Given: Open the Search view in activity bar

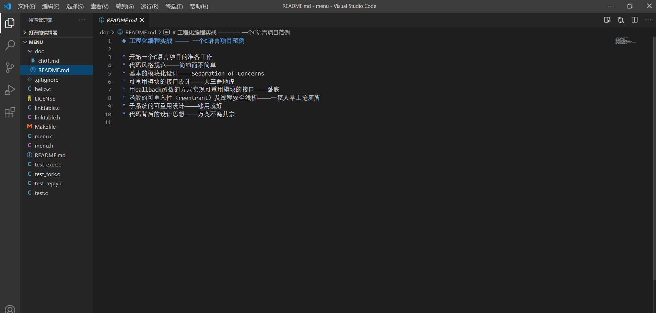Looking at the screenshot, I should tap(10, 45).
